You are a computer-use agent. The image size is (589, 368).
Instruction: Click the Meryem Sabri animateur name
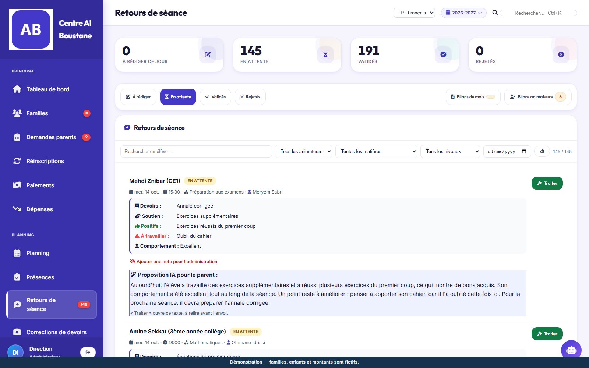tap(268, 192)
